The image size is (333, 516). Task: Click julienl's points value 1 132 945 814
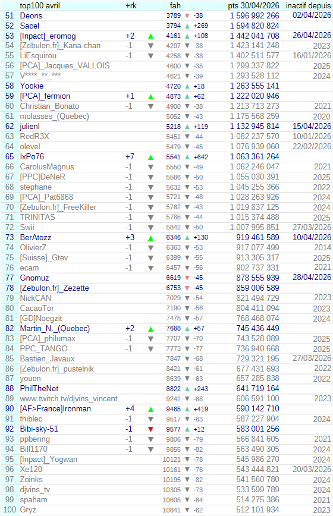(255, 127)
